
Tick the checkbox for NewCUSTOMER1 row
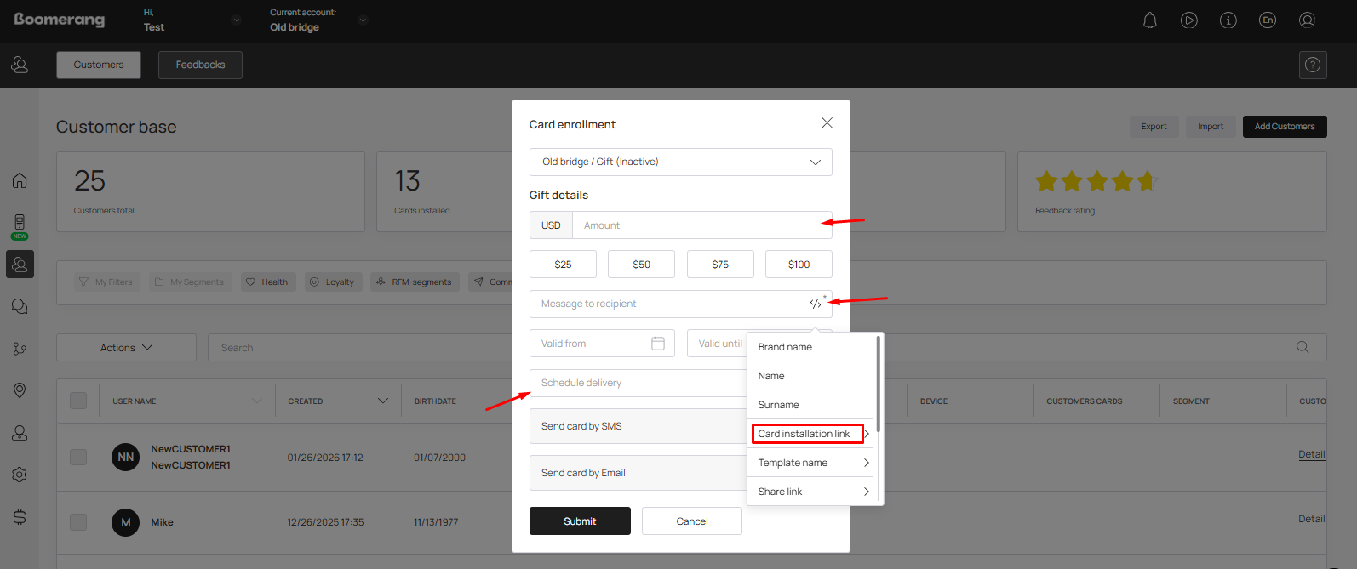pyautogui.click(x=78, y=457)
